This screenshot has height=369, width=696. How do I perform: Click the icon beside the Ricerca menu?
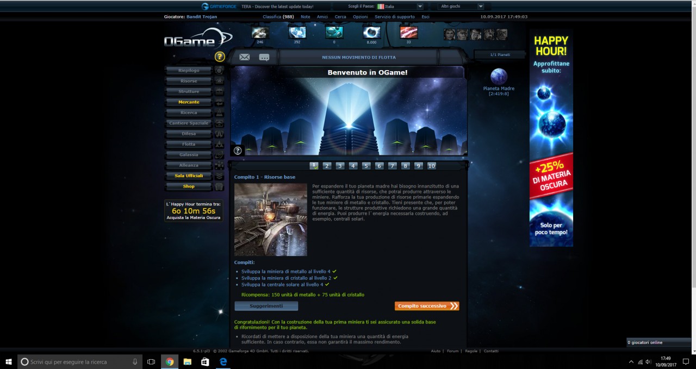(219, 112)
